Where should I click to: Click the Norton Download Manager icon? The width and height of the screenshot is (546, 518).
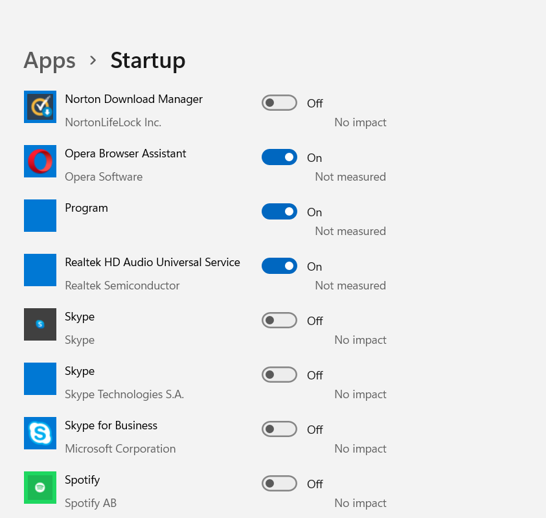[40, 107]
